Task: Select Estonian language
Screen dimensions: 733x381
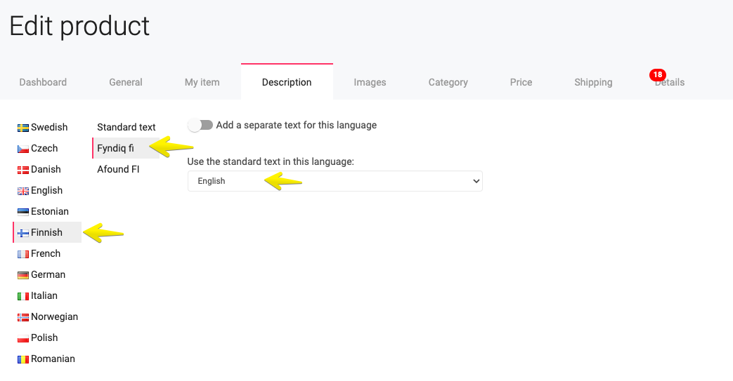Action: 50,211
